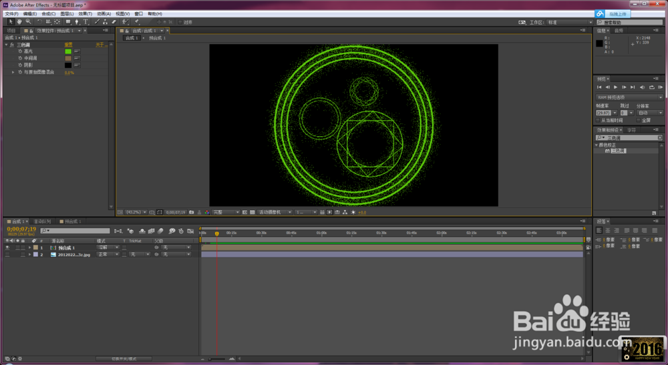Expand layer 1 预合成 1 properties
668x365 pixels.
click(x=29, y=248)
